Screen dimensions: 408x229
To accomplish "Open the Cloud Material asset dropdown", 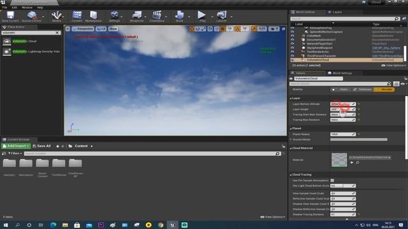I will (x=370, y=157).
